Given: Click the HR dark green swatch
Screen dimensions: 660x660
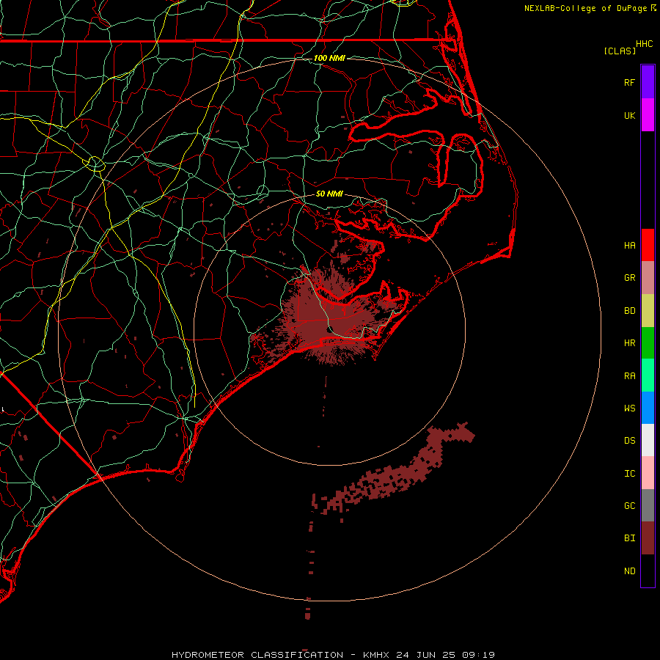Looking at the screenshot, I should (648, 343).
